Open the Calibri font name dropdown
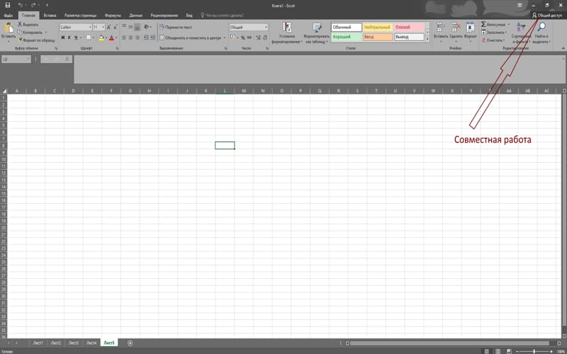The width and height of the screenshot is (567, 354). pyautogui.click(x=90, y=28)
